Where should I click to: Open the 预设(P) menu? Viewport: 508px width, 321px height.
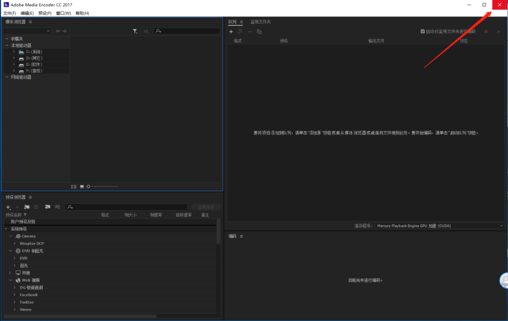tap(45, 13)
